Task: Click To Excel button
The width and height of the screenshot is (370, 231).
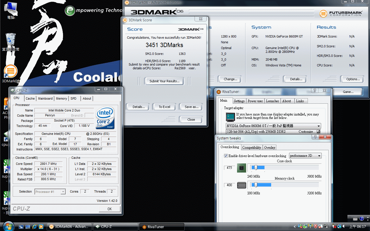Action: 164,107
